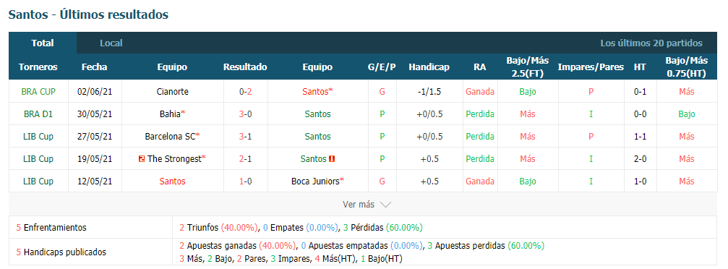Expand the Ver más chevron arrow
The width and height of the screenshot is (728, 269).
coord(385,205)
